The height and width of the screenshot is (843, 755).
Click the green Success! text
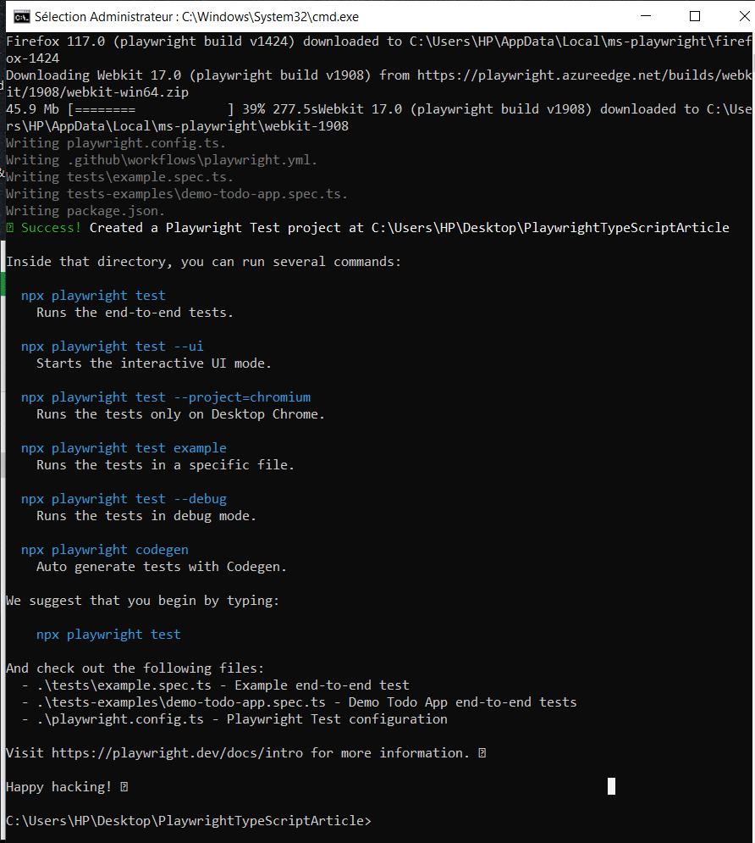pos(51,228)
